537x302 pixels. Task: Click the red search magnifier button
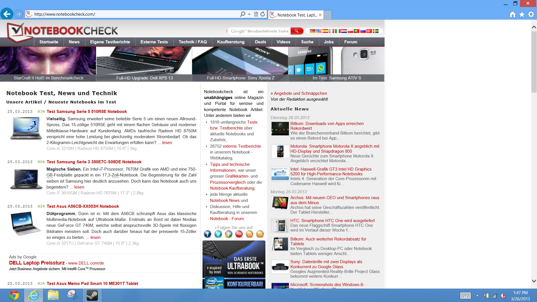296,31
